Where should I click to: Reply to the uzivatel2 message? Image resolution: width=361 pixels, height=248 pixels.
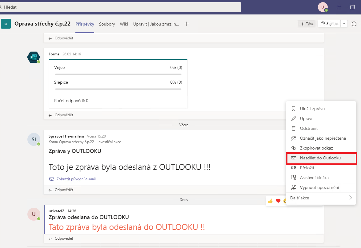61,238
